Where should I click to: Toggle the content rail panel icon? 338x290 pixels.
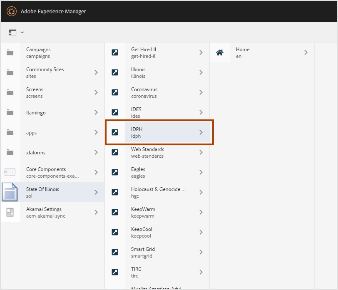(x=12, y=32)
